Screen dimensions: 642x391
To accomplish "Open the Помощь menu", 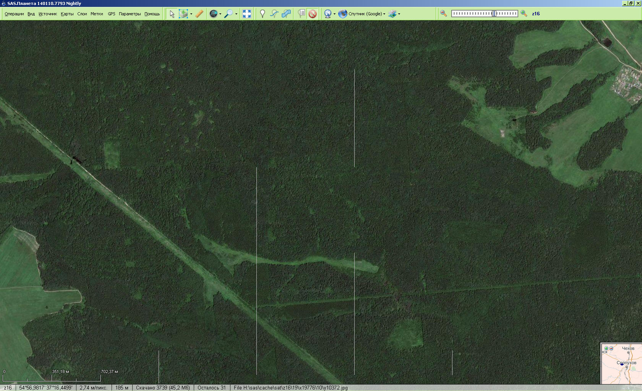I will pos(152,14).
